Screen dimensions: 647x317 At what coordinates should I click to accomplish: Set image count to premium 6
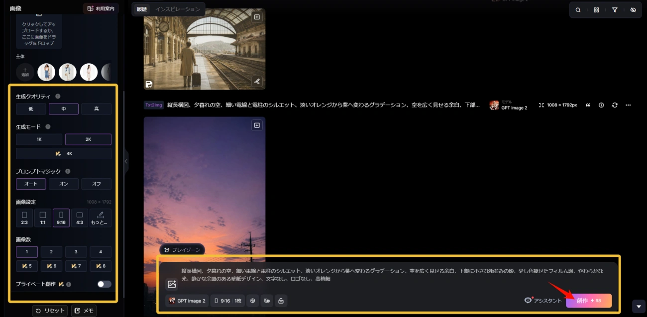click(x=51, y=266)
